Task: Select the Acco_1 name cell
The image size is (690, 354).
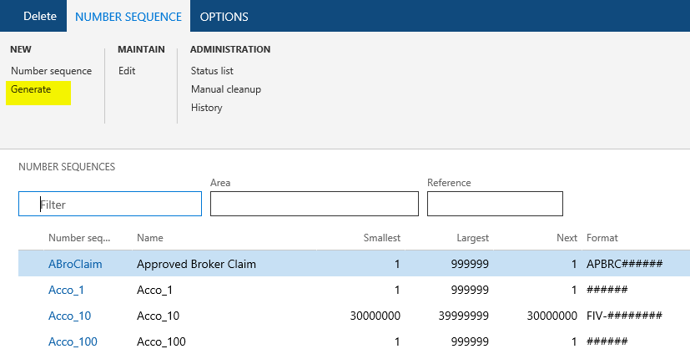Action: (154, 291)
